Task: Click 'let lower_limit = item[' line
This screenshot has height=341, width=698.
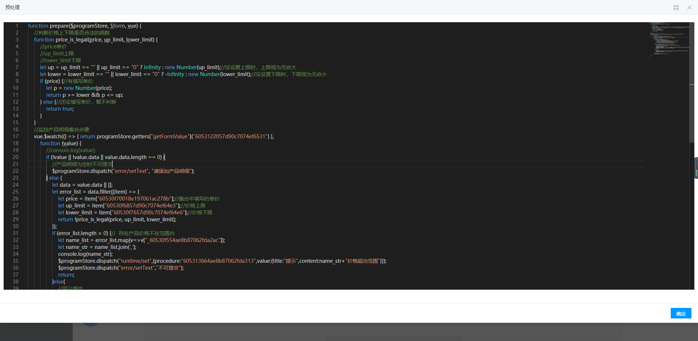Action: [x=135, y=213]
